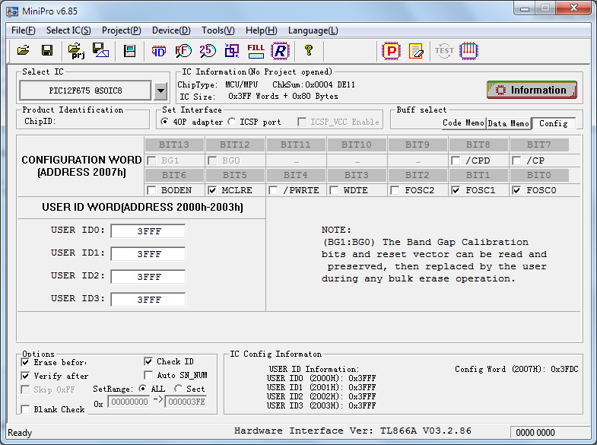Enable the WDTE checkbox
The height and width of the screenshot is (445, 597).
click(x=334, y=190)
